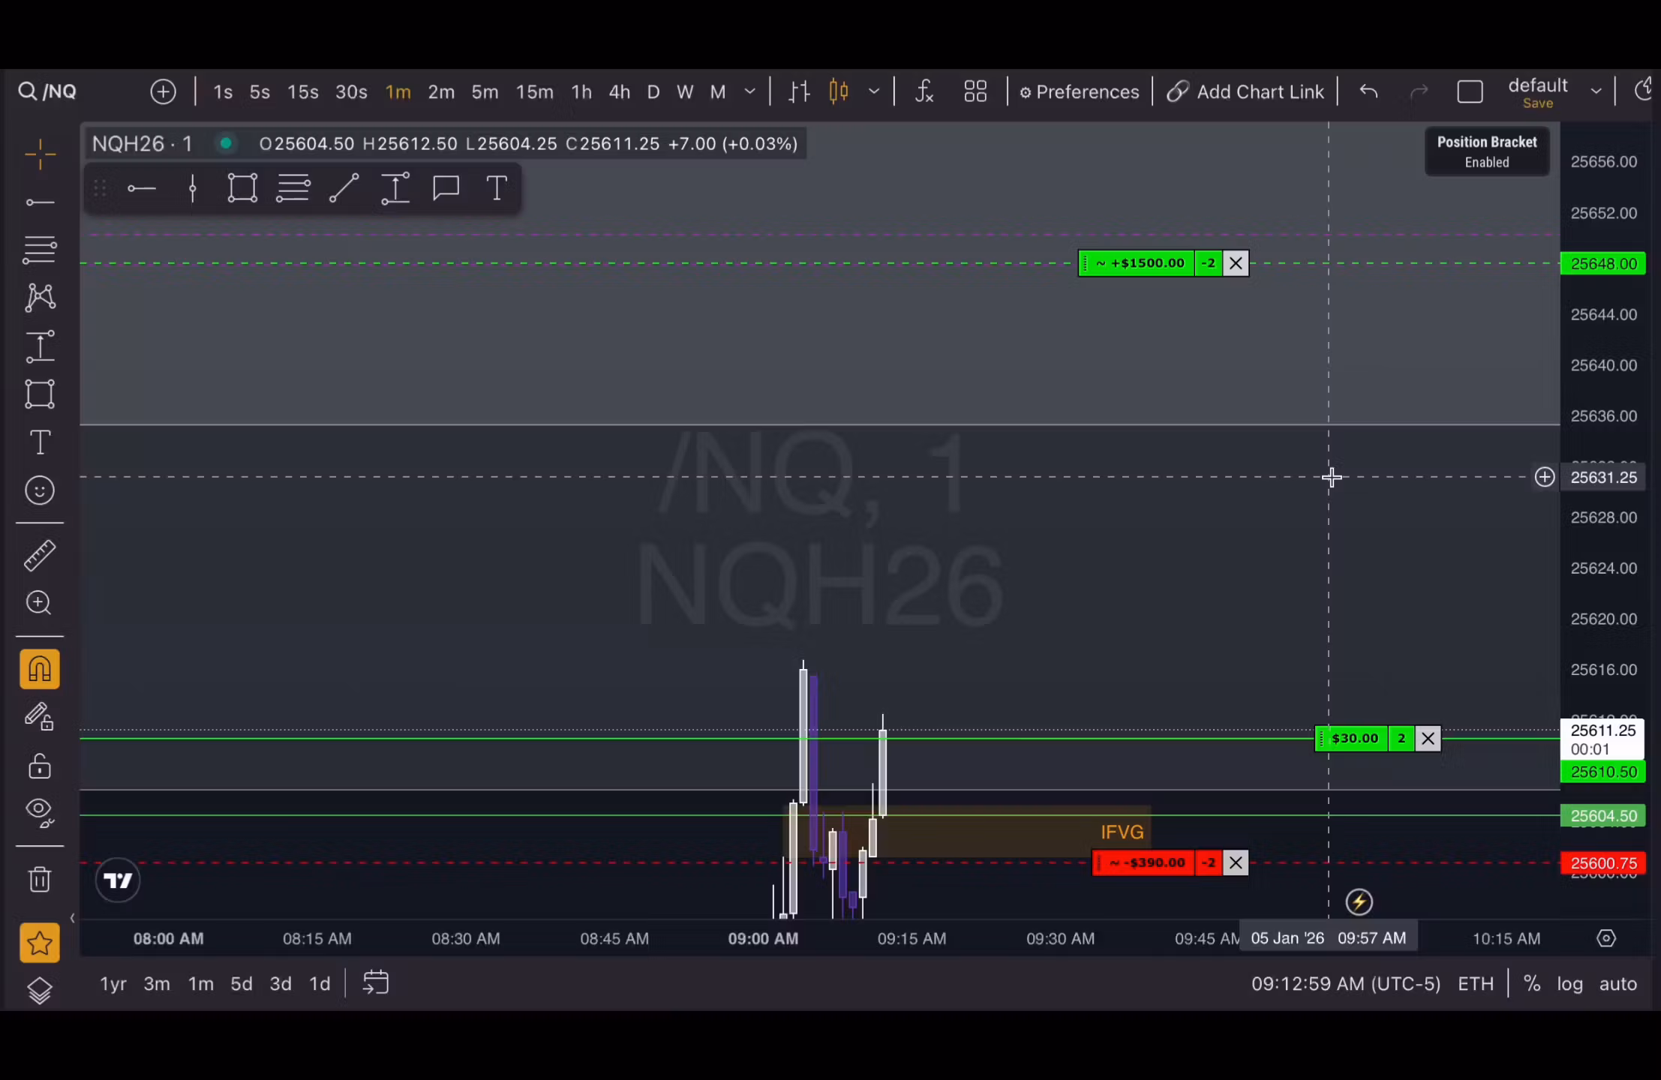Select the ruler measure tool

coord(40,556)
